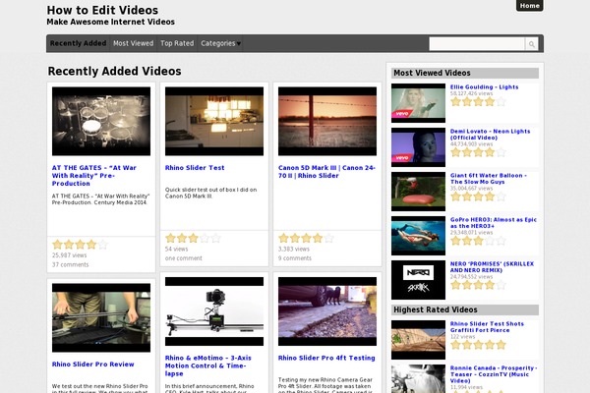
Task: Click the 25,987 views count
Action: [x=69, y=255]
